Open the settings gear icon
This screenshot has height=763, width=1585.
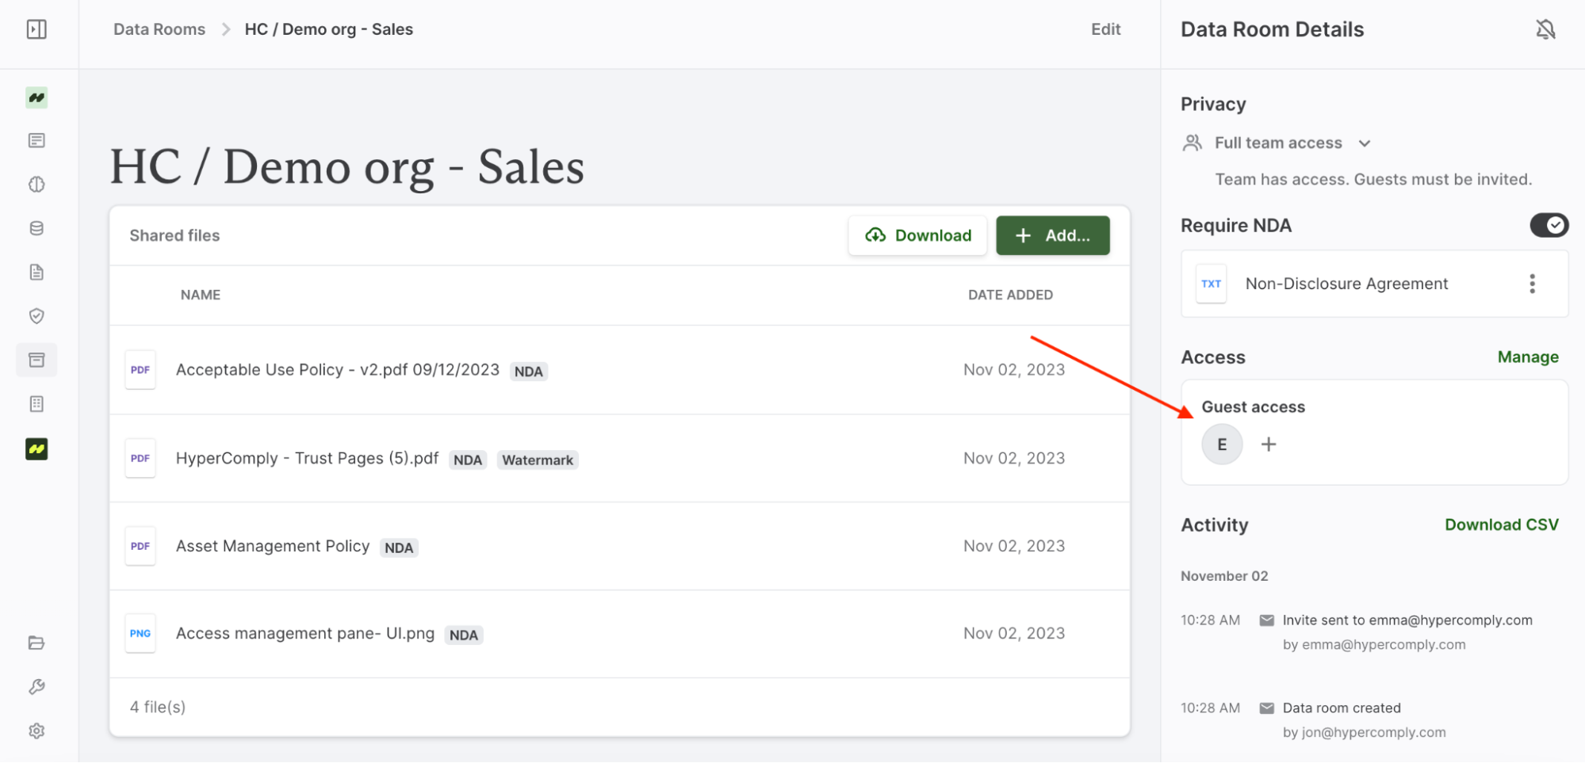coord(36,731)
